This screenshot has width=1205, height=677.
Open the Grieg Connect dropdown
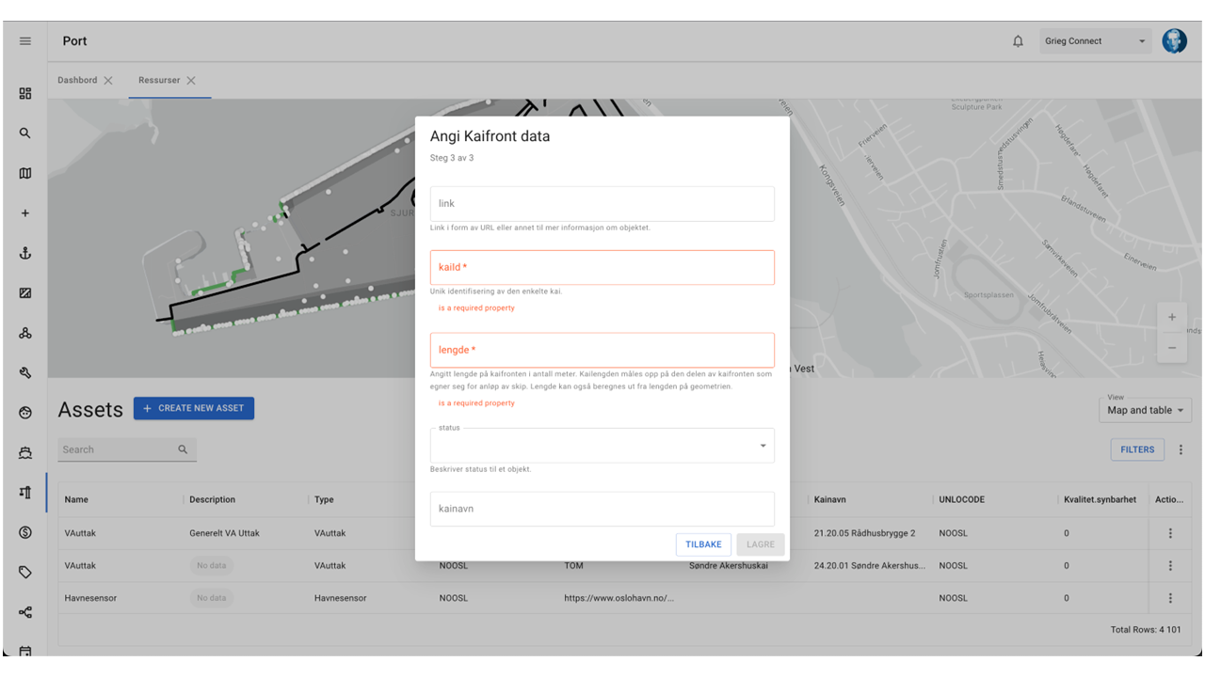[1095, 41]
